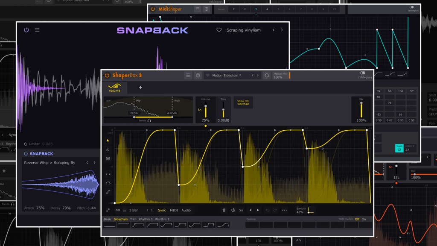Click Show Ext. Sidechain button

[243, 102]
